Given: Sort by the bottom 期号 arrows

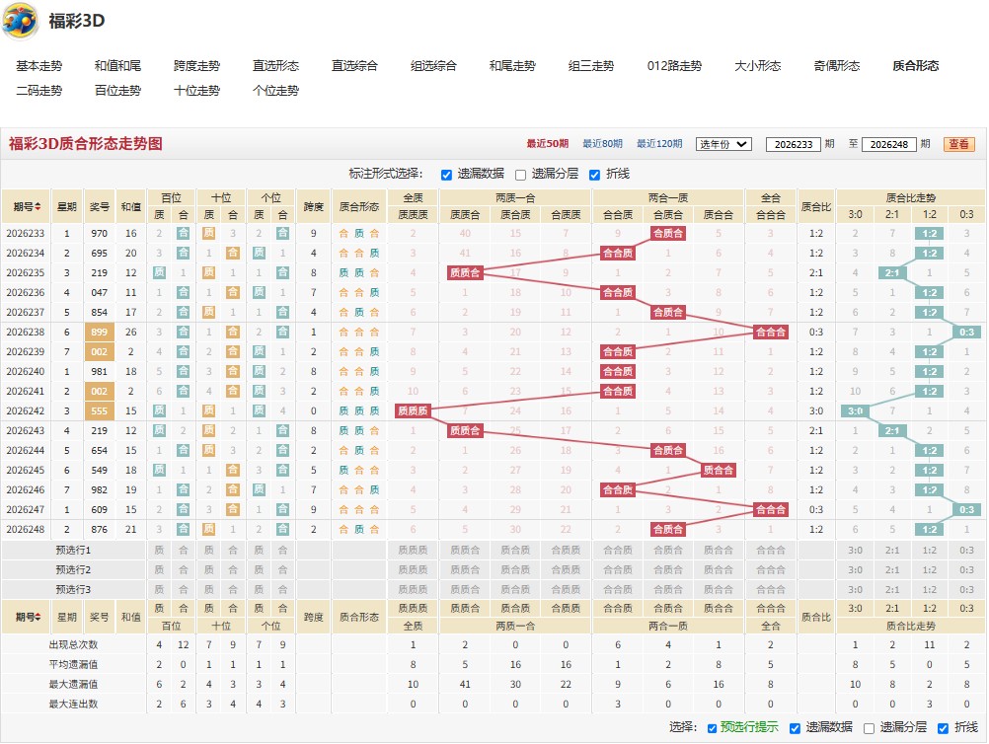Looking at the screenshot, I should coord(38,617).
